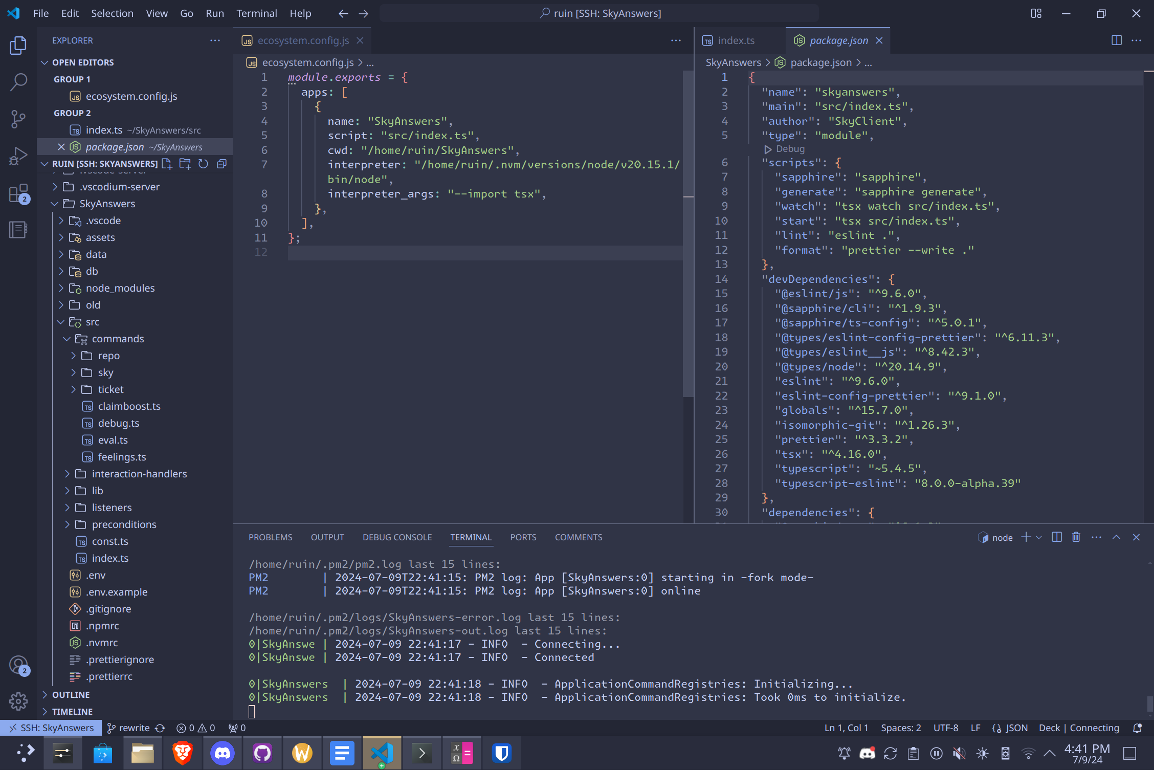The width and height of the screenshot is (1154, 770).
Task: Refresh the explorer tree
Action: coord(204,164)
